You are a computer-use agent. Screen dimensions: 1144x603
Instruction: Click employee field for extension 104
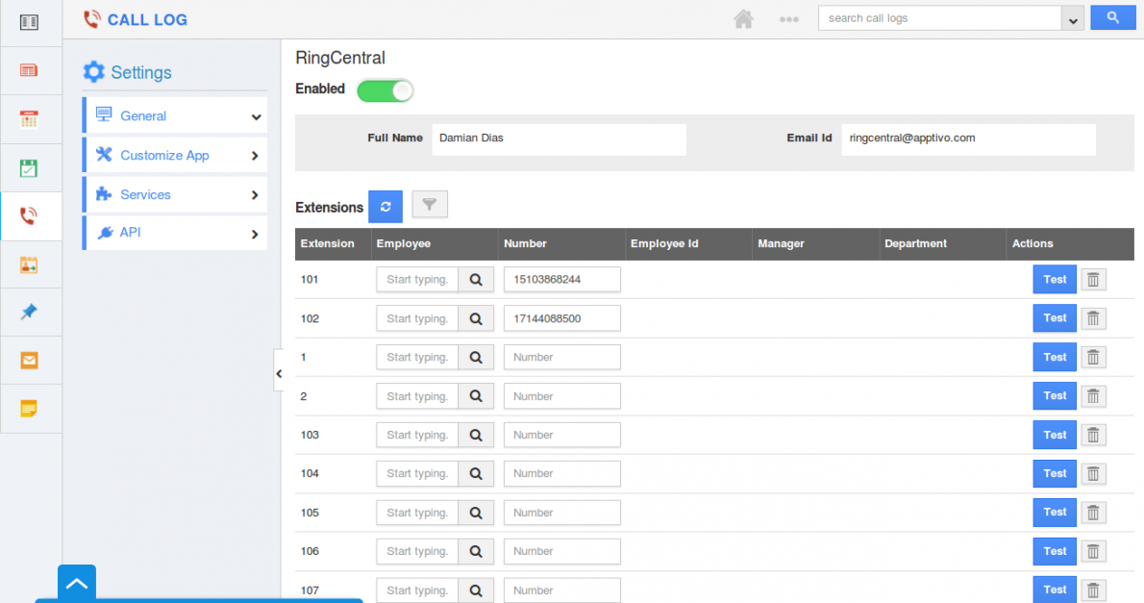pyautogui.click(x=417, y=474)
